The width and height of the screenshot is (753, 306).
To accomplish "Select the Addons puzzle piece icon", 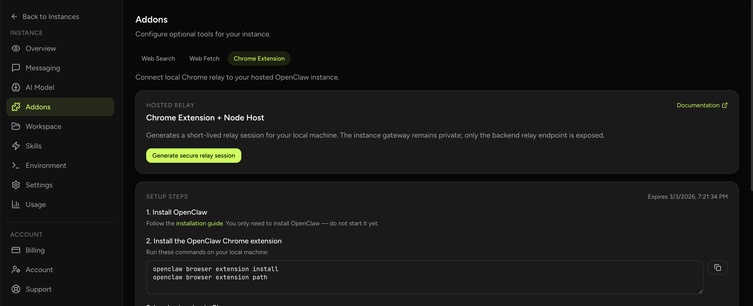I will (16, 107).
